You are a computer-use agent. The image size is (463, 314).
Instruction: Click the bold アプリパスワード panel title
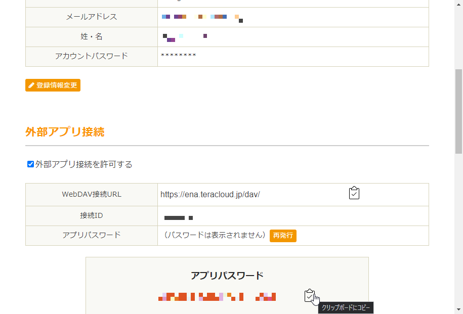tap(227, 276)
